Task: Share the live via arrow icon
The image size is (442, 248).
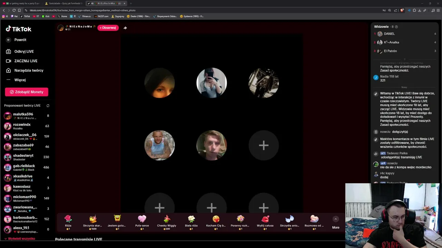Action: click(125, 28)
